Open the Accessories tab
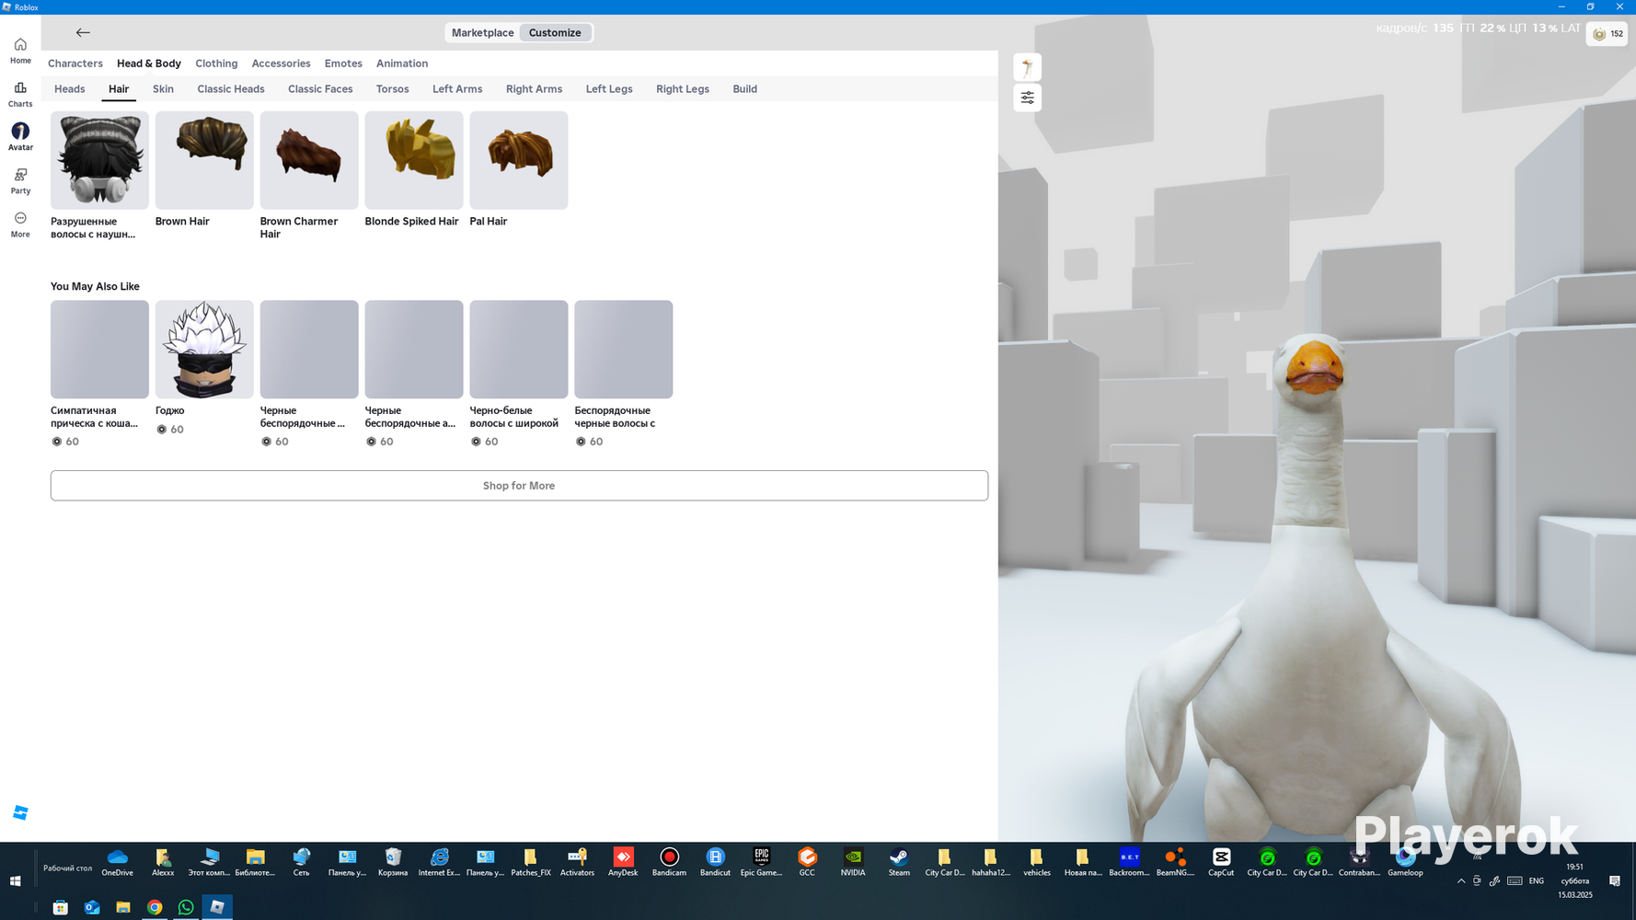The image size is (1636, 920). [x=281, y=63]
